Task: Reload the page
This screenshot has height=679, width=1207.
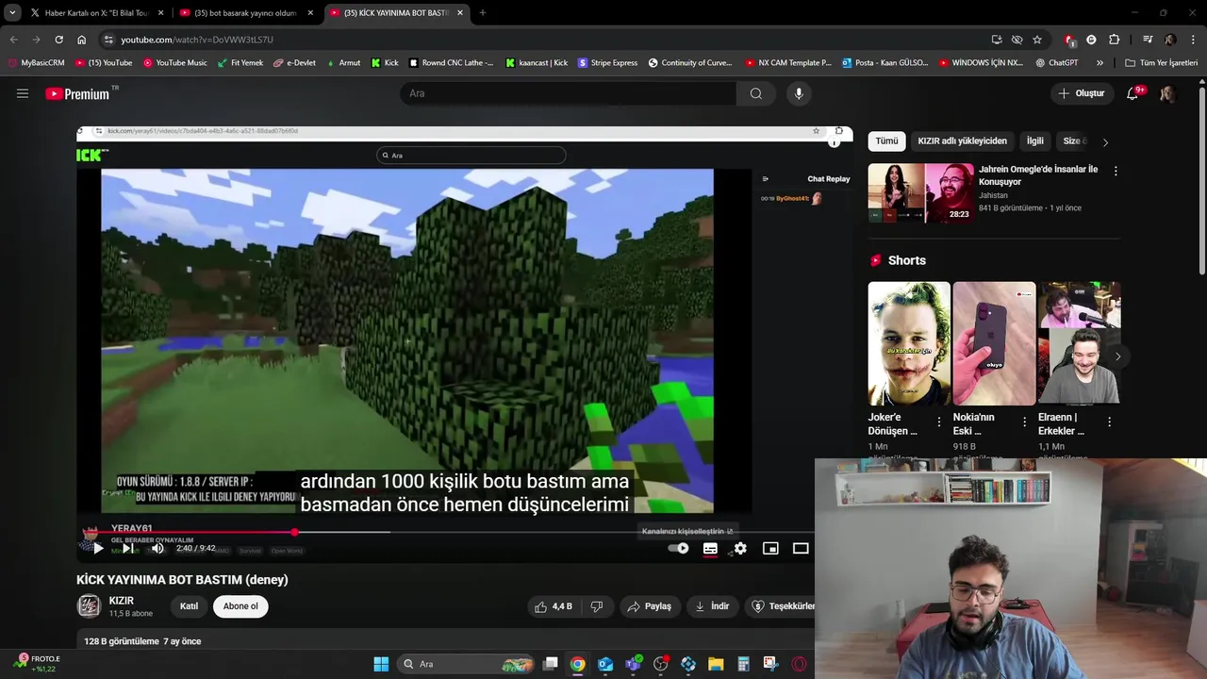Action: click(x=58, y=40)
